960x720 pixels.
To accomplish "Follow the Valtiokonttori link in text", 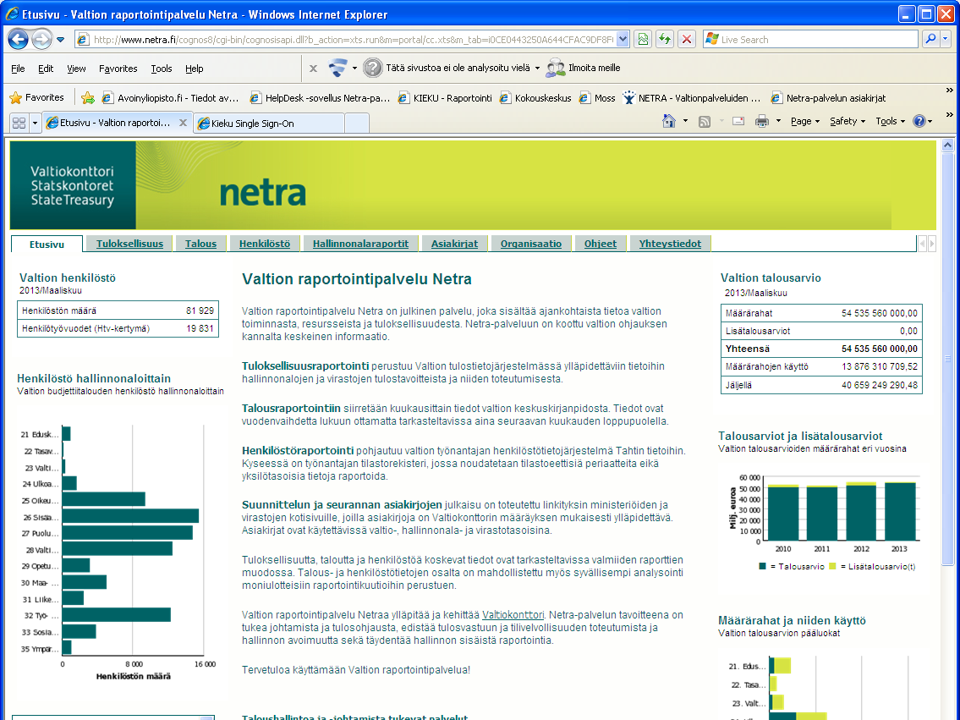I will coord(513,615).
